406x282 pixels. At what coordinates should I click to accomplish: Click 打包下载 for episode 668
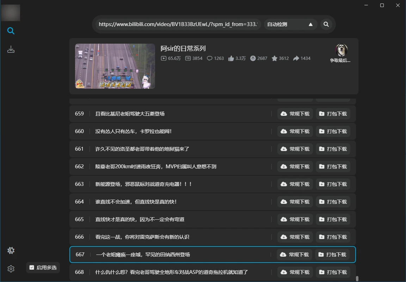tap(333, 272)
